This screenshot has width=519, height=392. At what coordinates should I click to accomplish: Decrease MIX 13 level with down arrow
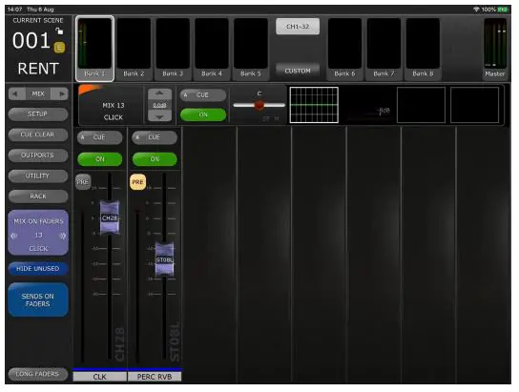coord(160,116)
